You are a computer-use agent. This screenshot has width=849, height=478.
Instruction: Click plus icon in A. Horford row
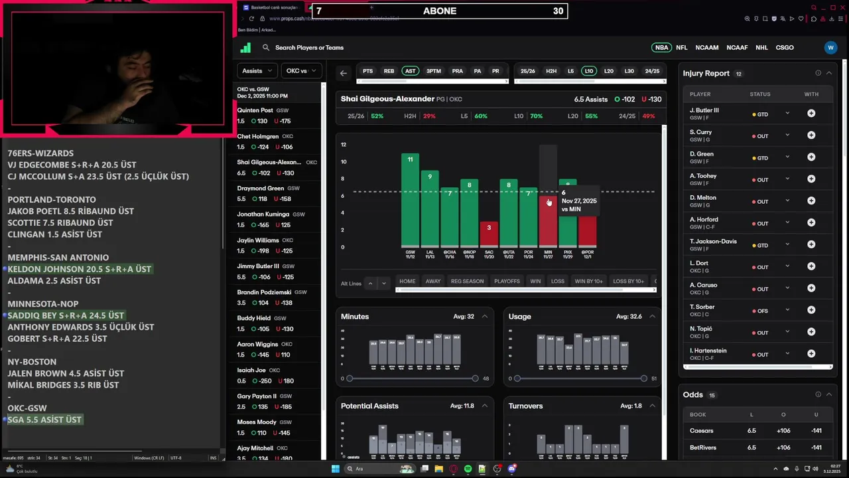(811, 223)
